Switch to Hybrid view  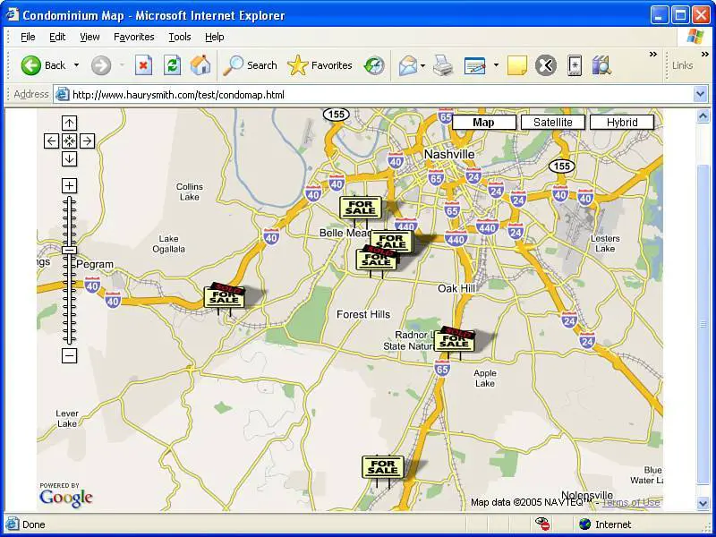point(622,123)
